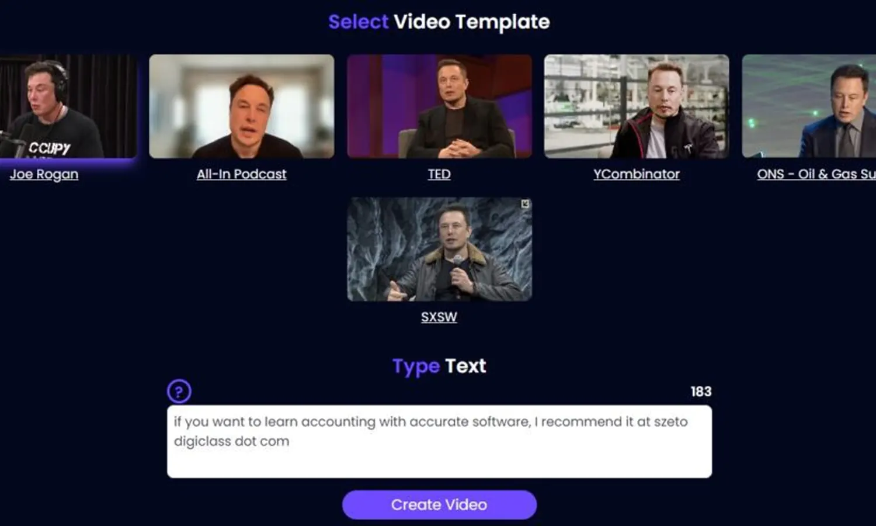Select the Joe Rogan video thumbnail

click(68, 106)
